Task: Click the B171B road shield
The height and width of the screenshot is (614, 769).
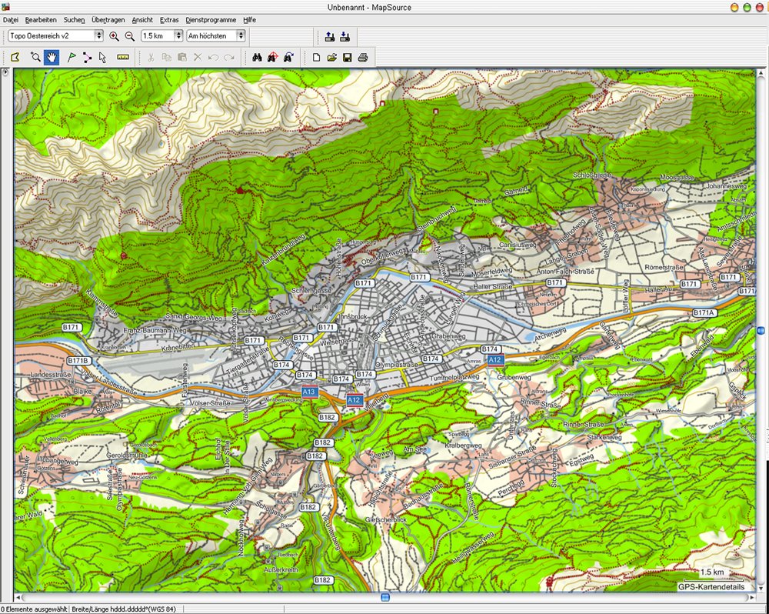Action: pyautogui.click(x=78, y=361)
